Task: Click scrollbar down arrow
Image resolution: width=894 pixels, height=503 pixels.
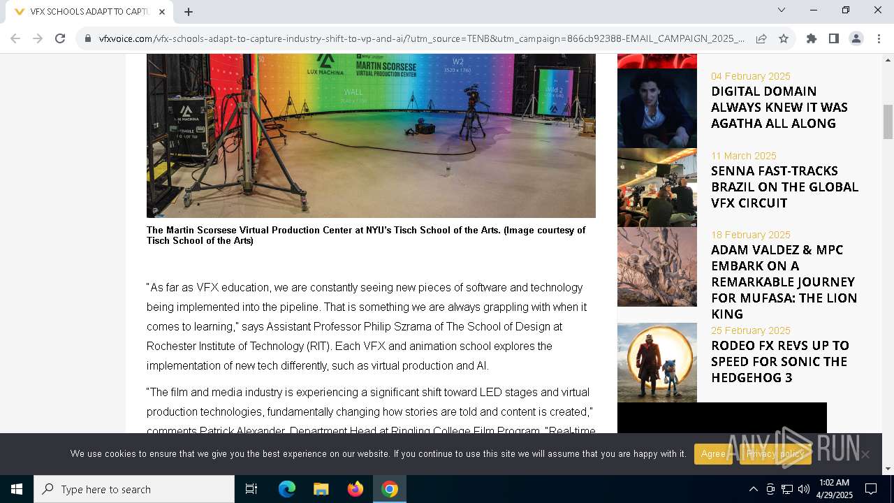Action: tap(888, 469)
